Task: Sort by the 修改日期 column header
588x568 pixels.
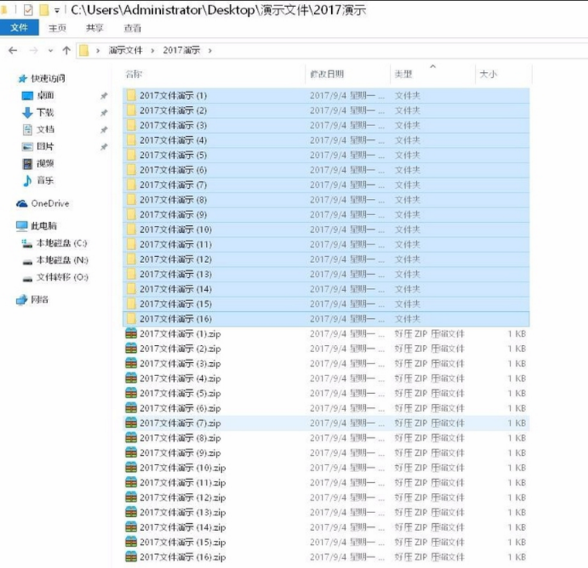Action: [327, 74]
